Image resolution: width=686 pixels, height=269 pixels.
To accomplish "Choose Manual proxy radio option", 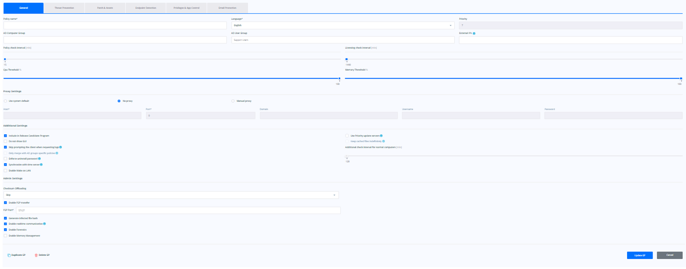I will click(233, 101).
